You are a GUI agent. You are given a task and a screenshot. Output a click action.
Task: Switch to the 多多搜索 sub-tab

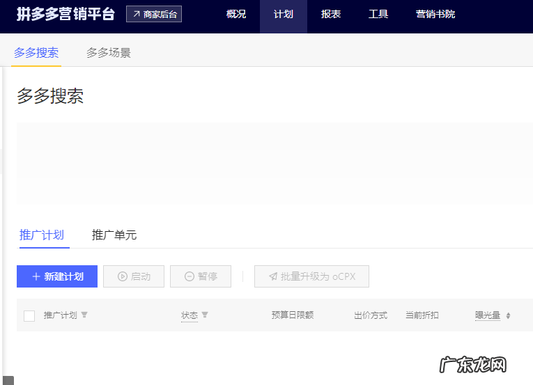pyautogui.click(x=36, y=53)
